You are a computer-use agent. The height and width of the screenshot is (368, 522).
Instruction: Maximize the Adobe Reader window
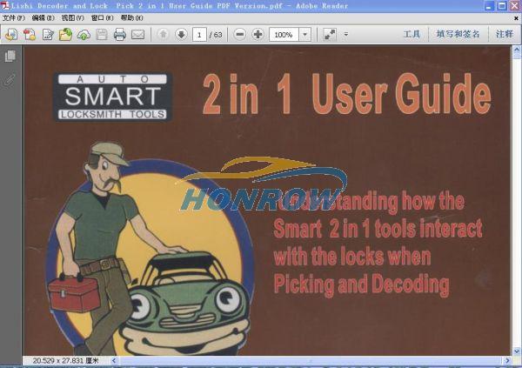point(502,6)
